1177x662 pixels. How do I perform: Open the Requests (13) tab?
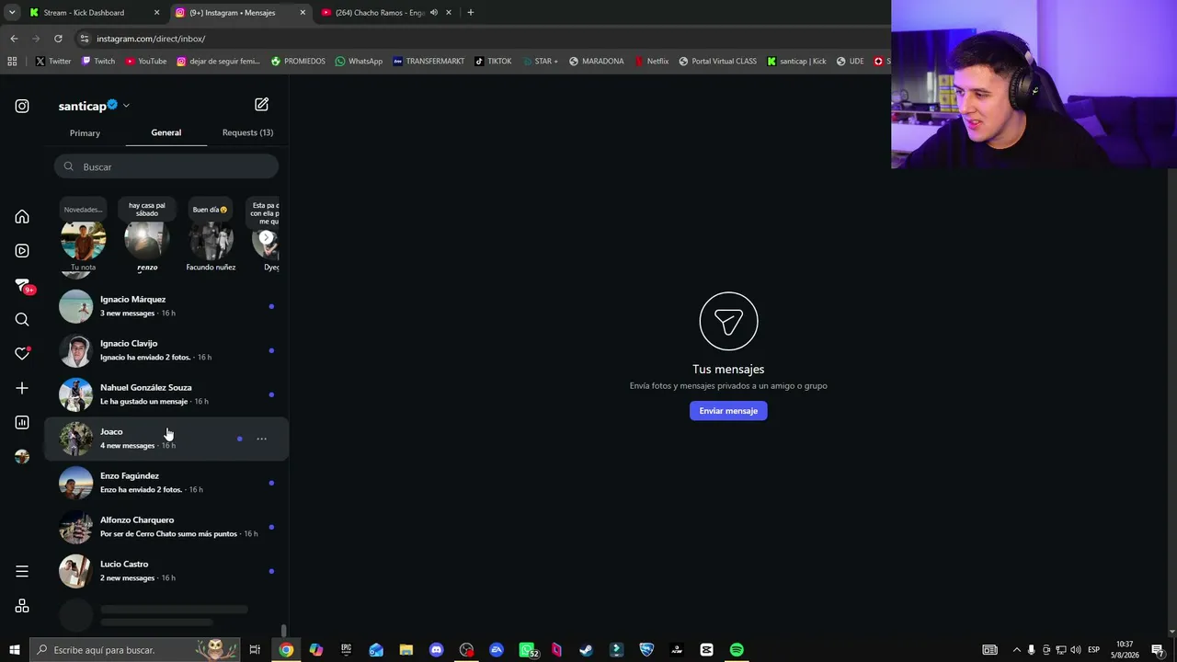click(x=247, y=132)
